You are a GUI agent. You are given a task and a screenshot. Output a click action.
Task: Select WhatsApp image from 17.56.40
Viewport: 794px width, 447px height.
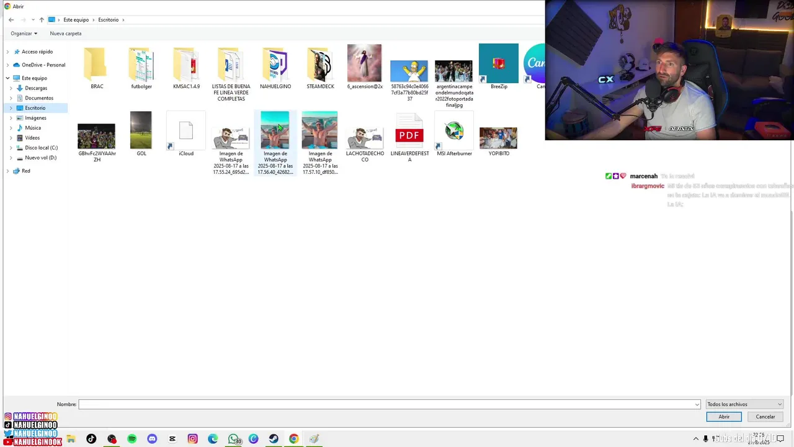point(275,143)
